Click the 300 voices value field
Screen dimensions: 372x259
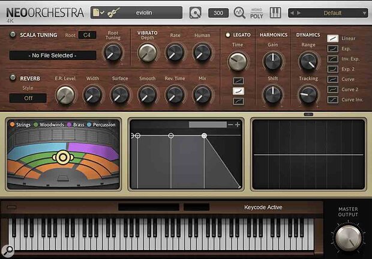tap(218, 13)
